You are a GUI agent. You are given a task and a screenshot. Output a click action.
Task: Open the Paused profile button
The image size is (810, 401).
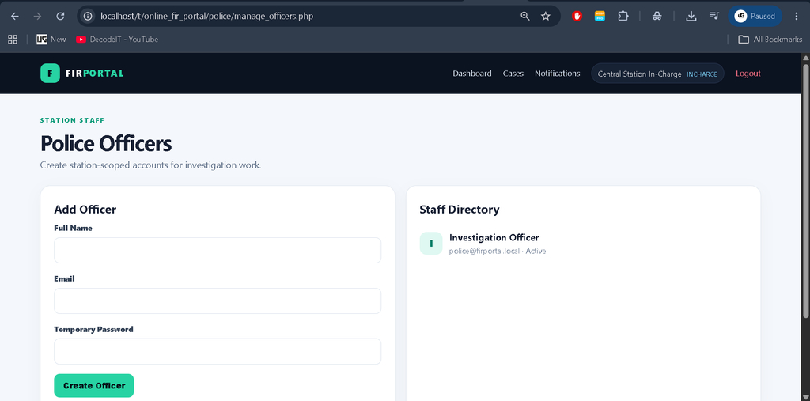coord(755,16)
